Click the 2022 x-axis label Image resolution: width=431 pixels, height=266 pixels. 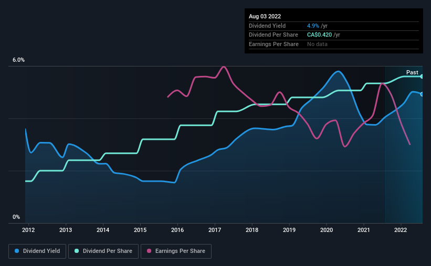[x=401, y=230]
